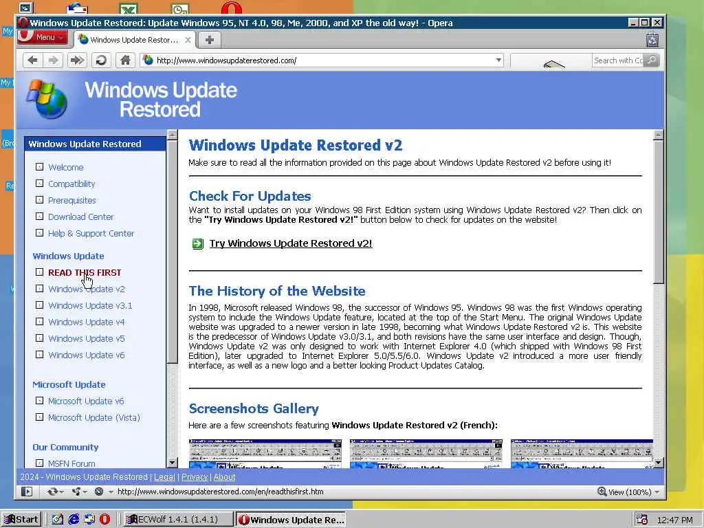Click green arrow icon beside Try link
This screenshot has width=704, height=528.
point(197,244)
